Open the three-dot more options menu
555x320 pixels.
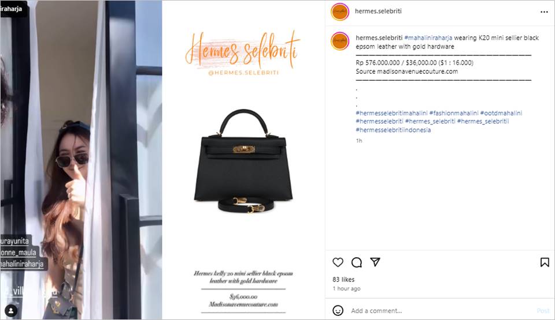coord(544,12)
